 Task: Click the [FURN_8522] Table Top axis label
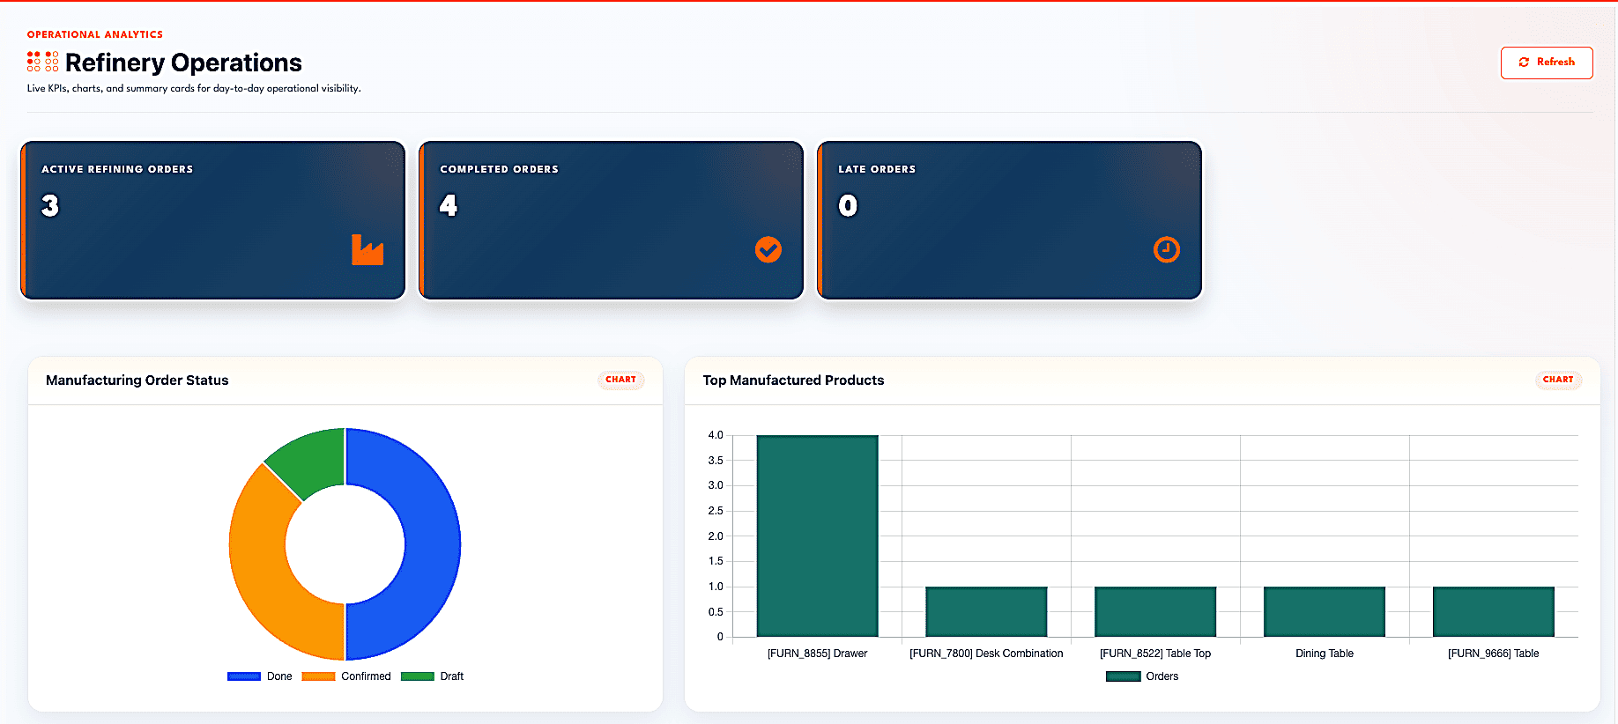[x=1155, y=654]
